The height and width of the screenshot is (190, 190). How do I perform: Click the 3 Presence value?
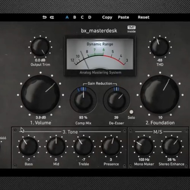pyautogui.click(x=111, y=160)
